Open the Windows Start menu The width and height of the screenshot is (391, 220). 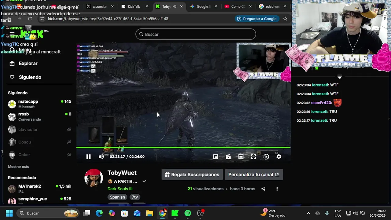click(9, 213)
